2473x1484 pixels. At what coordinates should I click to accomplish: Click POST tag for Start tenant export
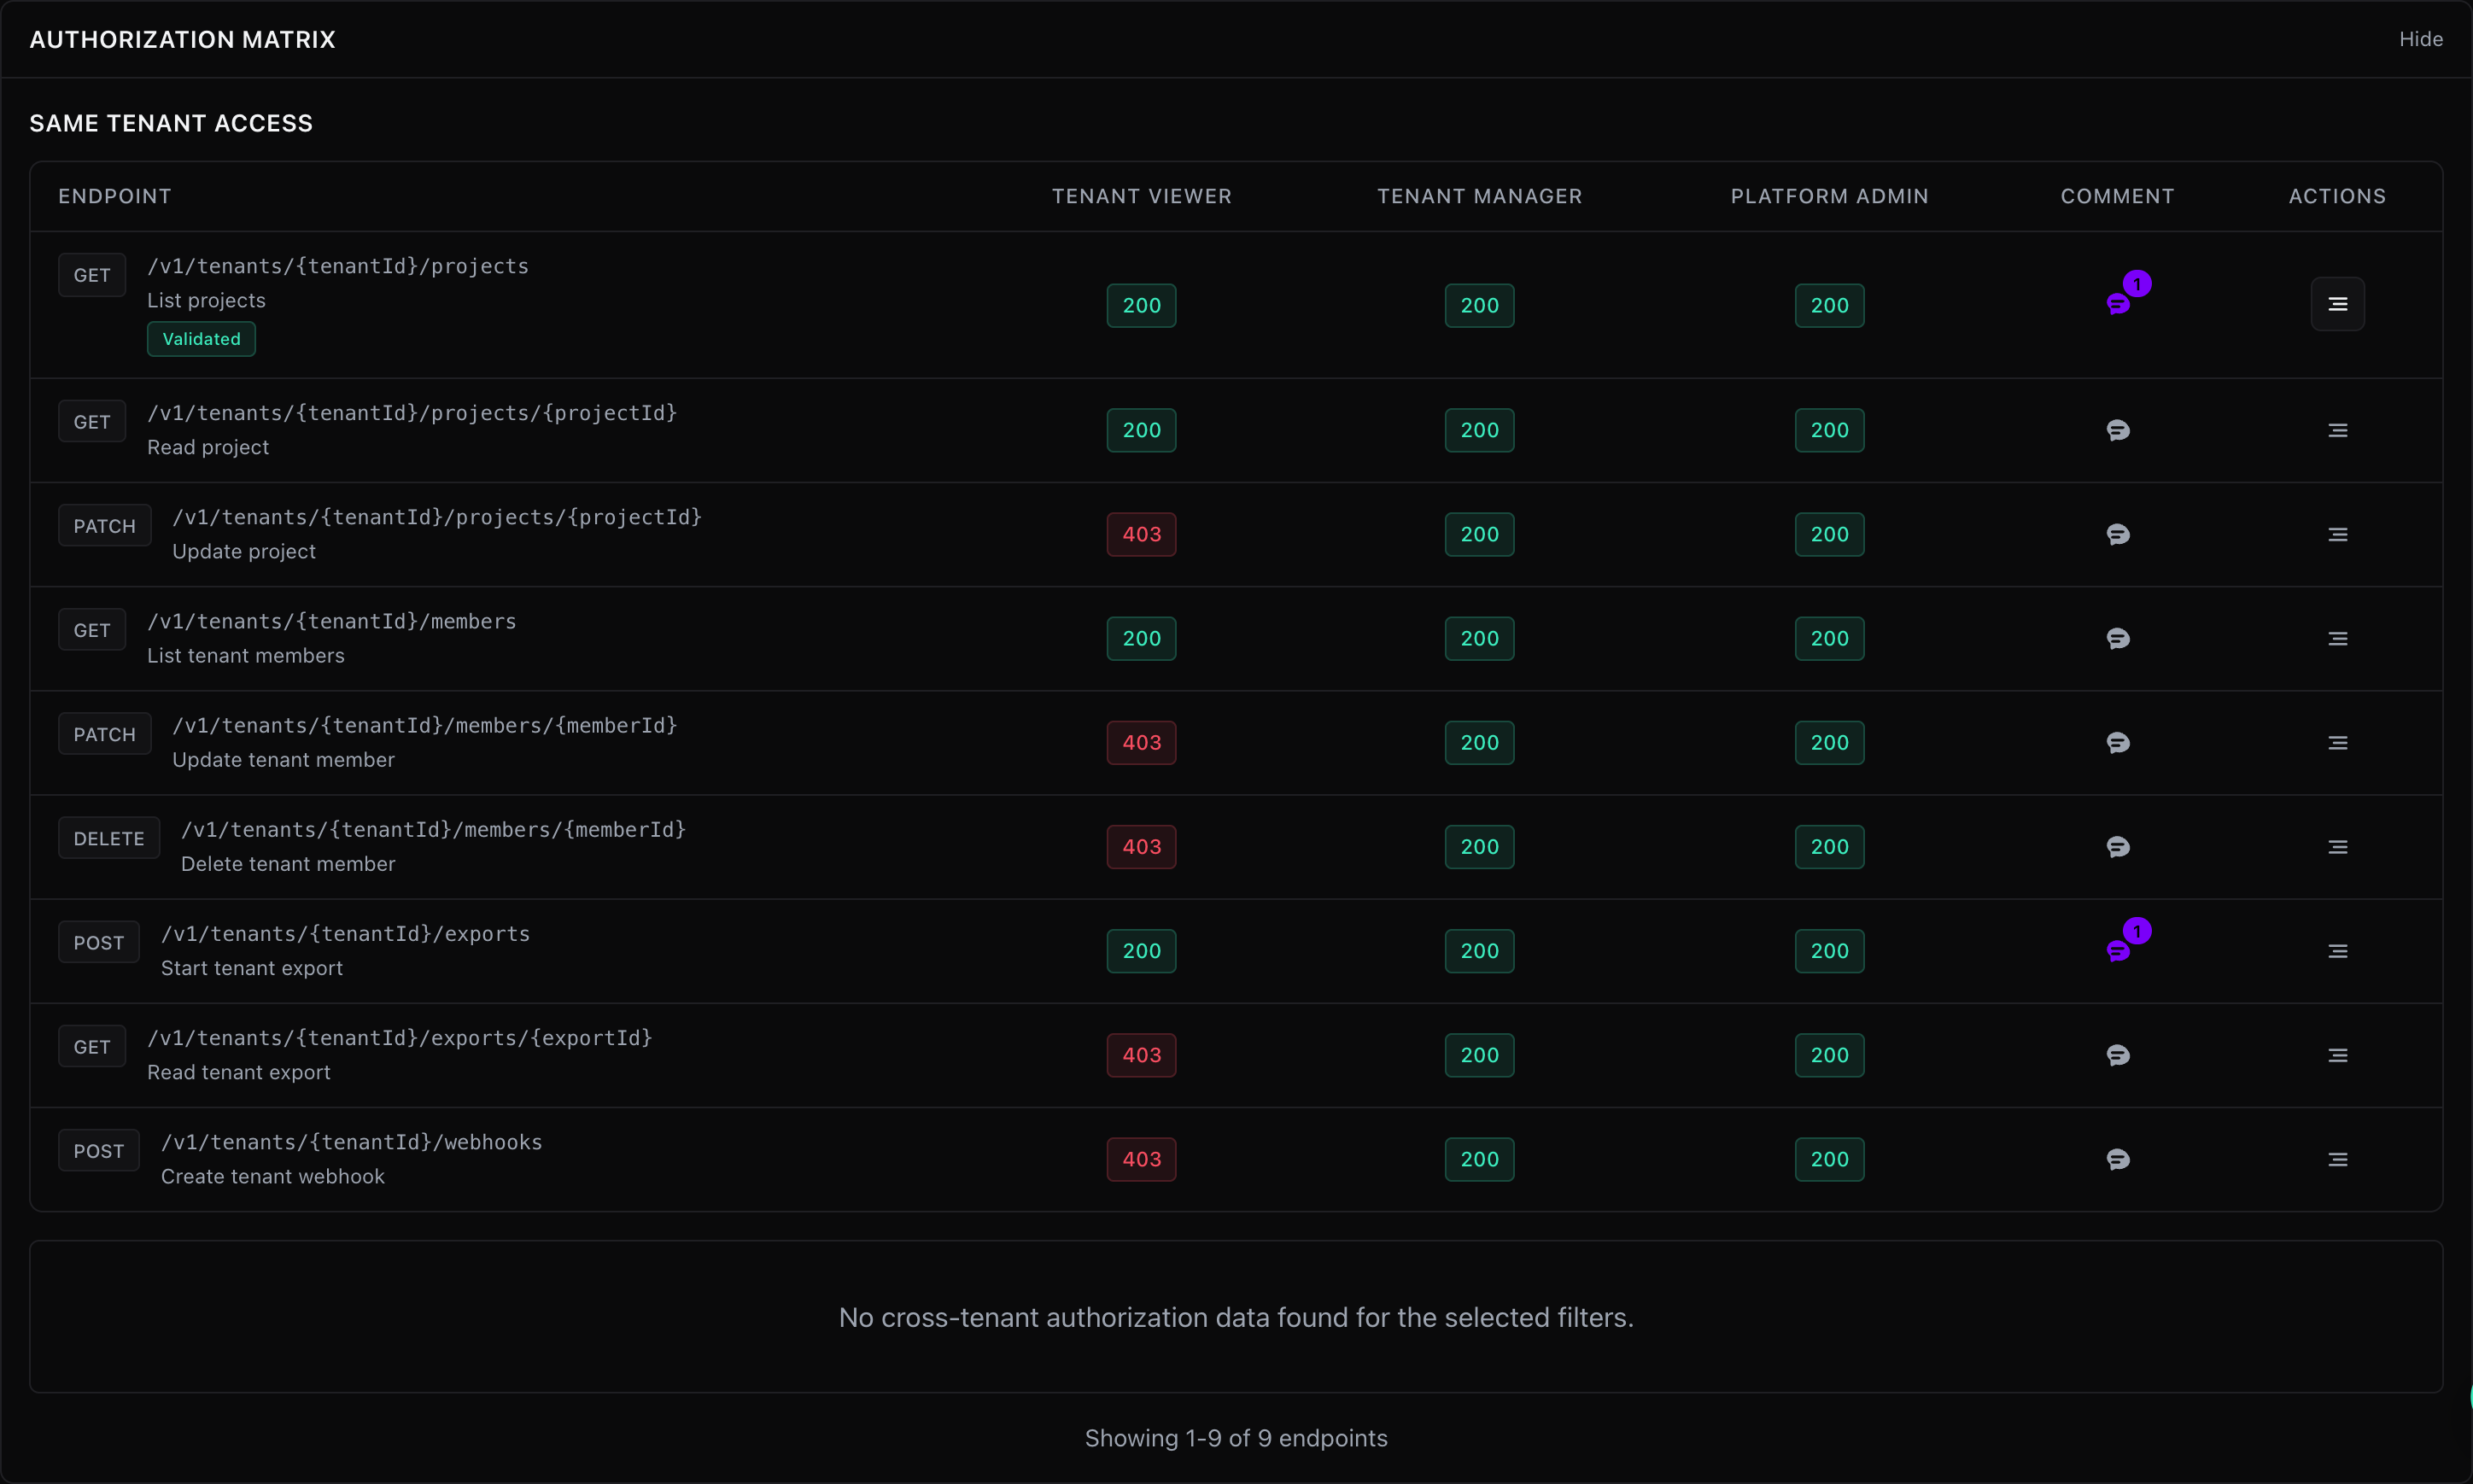(x=98, y=942)
